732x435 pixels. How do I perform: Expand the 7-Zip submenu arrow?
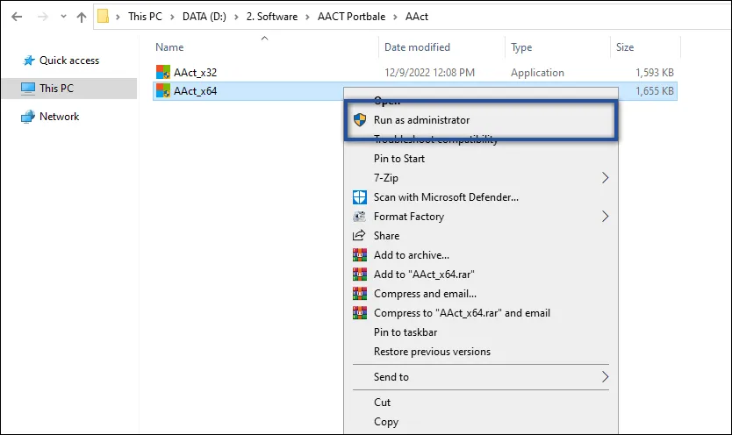605,178
